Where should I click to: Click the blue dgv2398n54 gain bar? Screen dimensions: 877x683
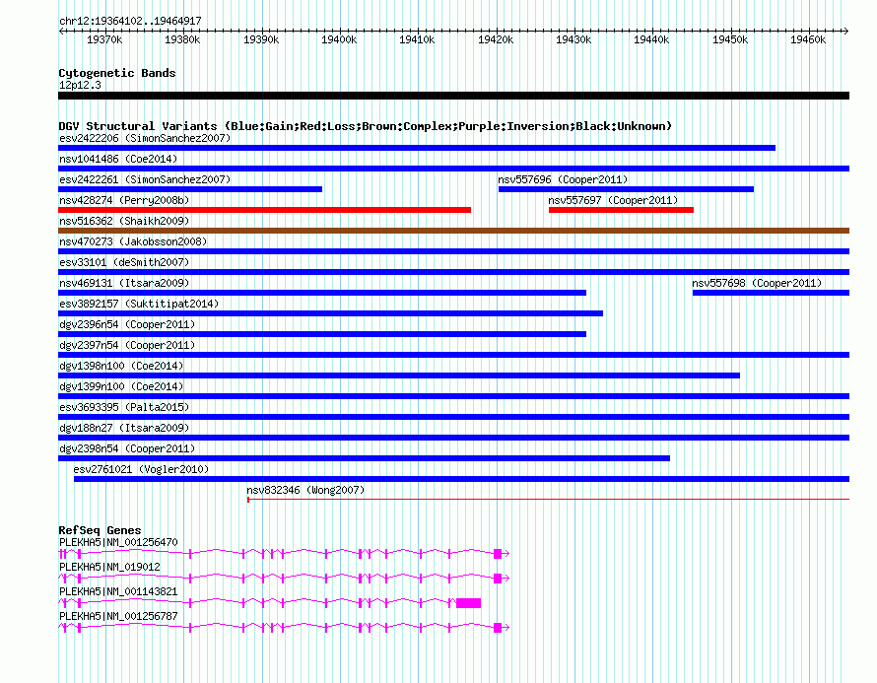[365, 458]
